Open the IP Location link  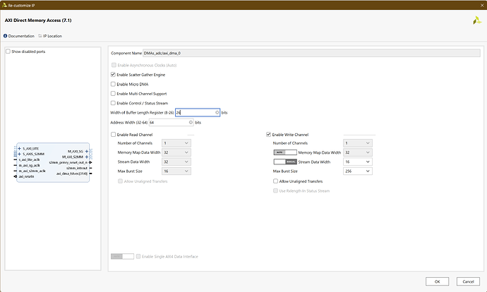point(52,36)
